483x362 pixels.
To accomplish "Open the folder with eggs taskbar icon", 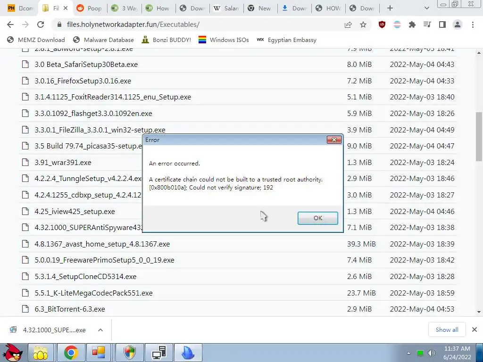I will coord(41,353).
